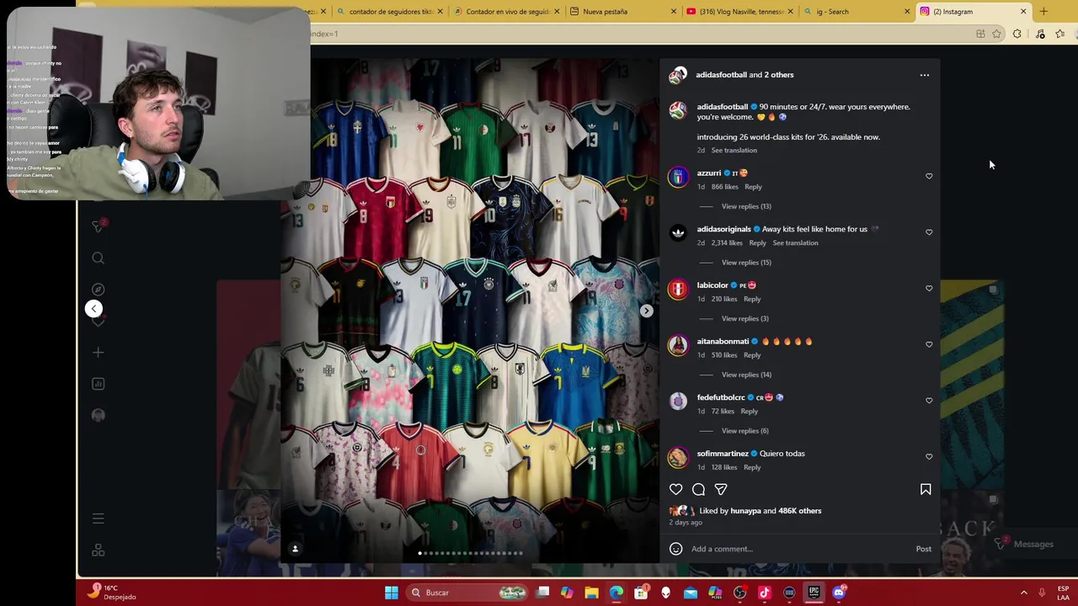Reply to the sofimmartinez comment
Screen dimensions: 1078x606
752,468
